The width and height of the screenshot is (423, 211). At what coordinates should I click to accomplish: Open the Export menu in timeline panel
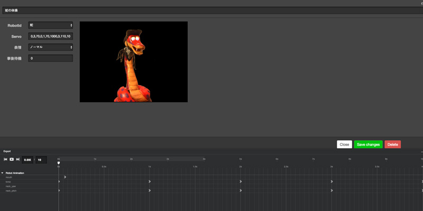point(7,151)
